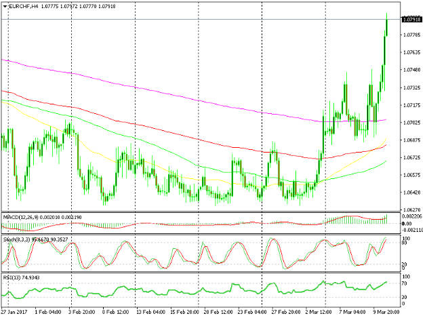Viewport: 429px width, 318px height.
Task: Click the 1.07480 price axis level
Action: pos(412,70)
